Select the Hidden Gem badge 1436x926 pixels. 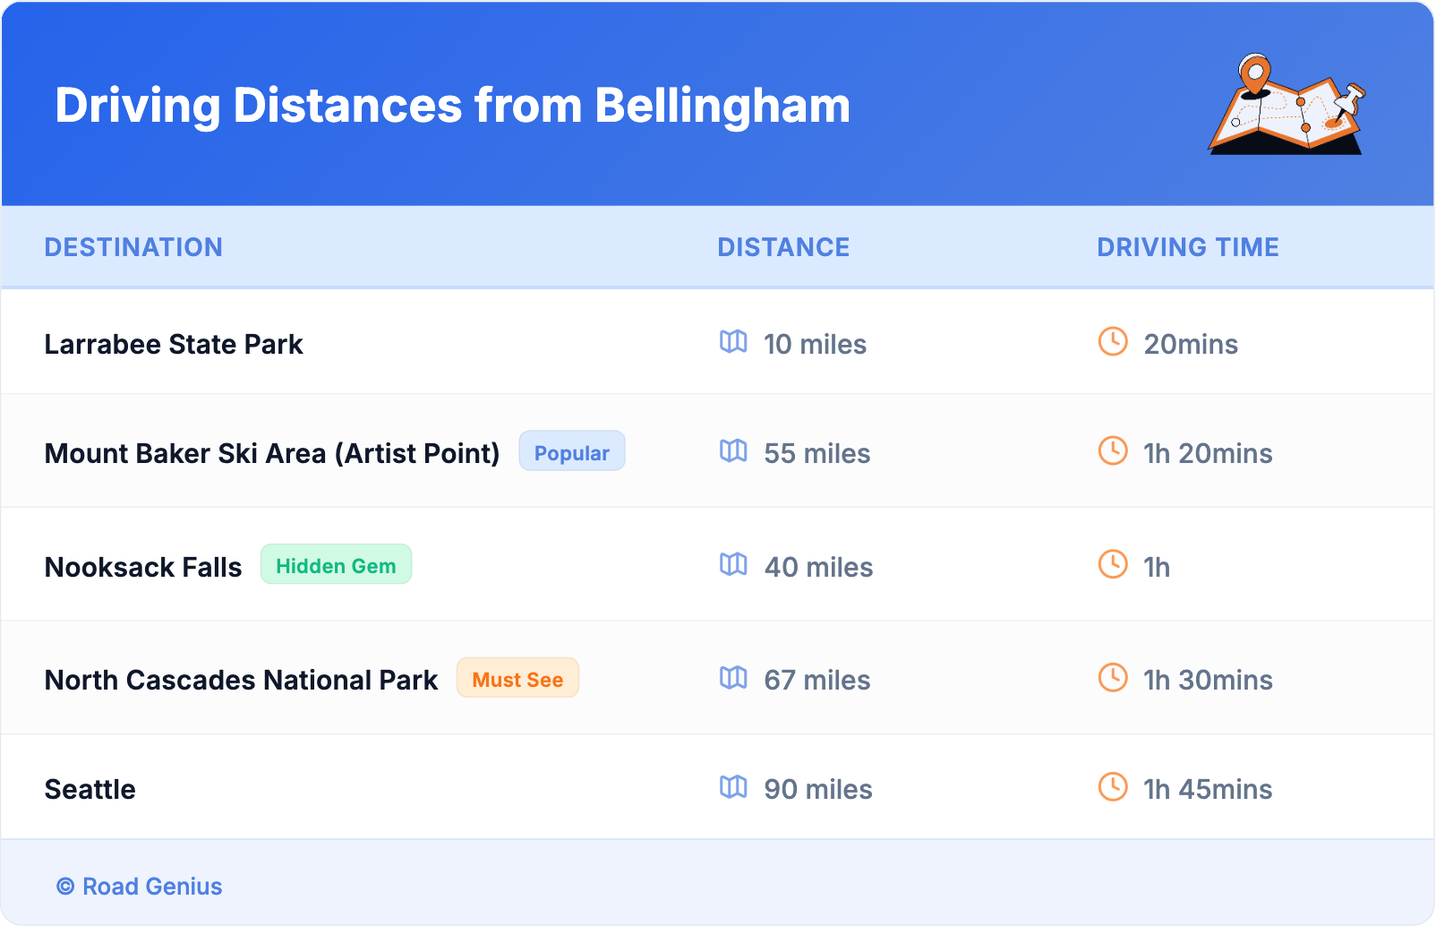pyautogui.click(x=336, y=565)
